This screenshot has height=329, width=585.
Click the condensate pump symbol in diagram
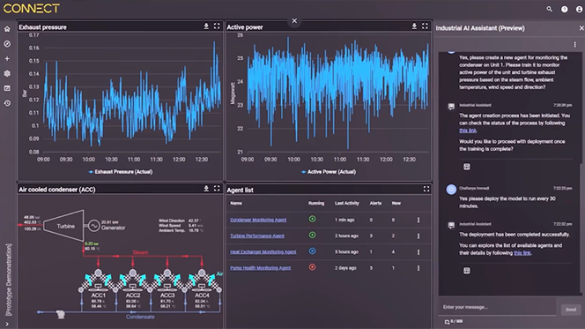click(61, 314)
